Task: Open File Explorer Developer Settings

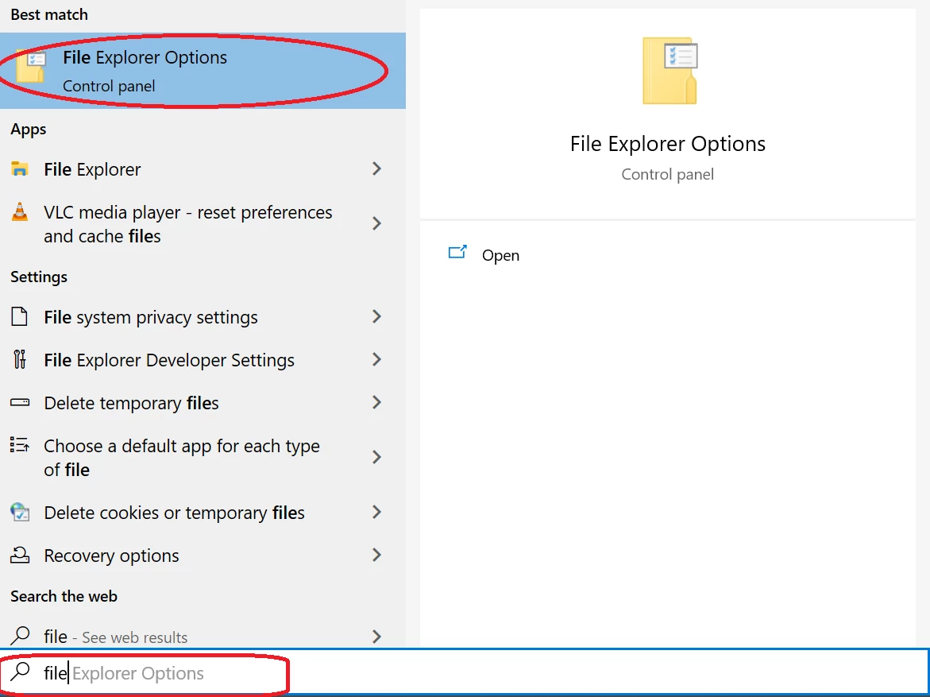Action: click(203, 360)
